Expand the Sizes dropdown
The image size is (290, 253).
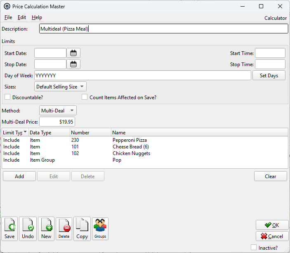60,86
